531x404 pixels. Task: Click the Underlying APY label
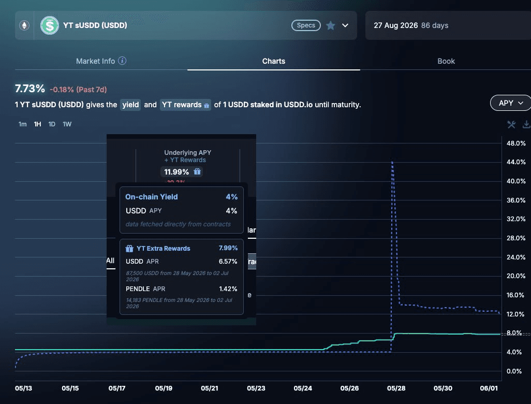click(188, 152)
